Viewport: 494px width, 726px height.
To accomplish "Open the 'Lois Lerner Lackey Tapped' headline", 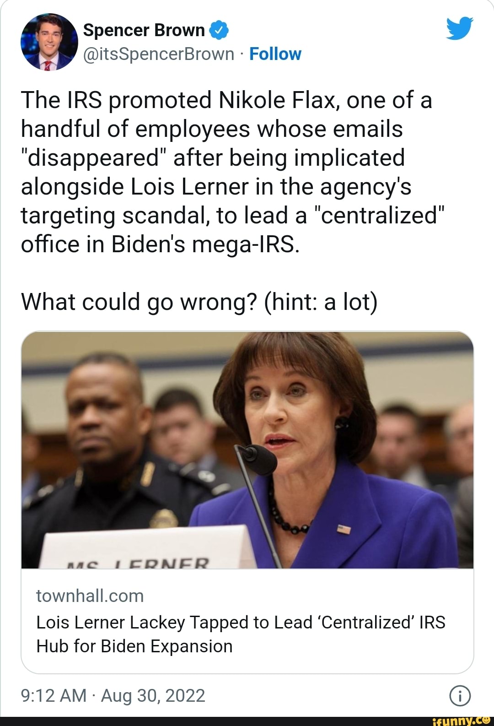I will click(x=241, y=623).
